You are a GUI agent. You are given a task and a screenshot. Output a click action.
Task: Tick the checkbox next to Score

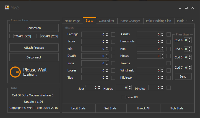point(113,42)
